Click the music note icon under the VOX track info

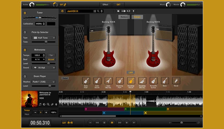(x=40, y=104)
